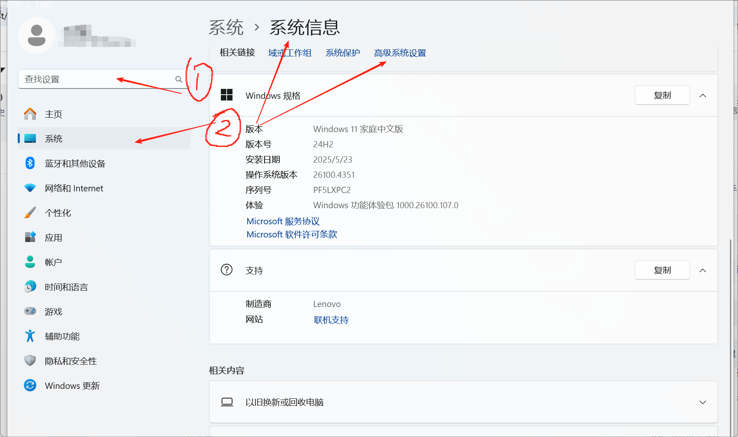Collapse the Windows 规格 section chevron
The height and width of the screenshot is (437, 738).
point(703,95)
